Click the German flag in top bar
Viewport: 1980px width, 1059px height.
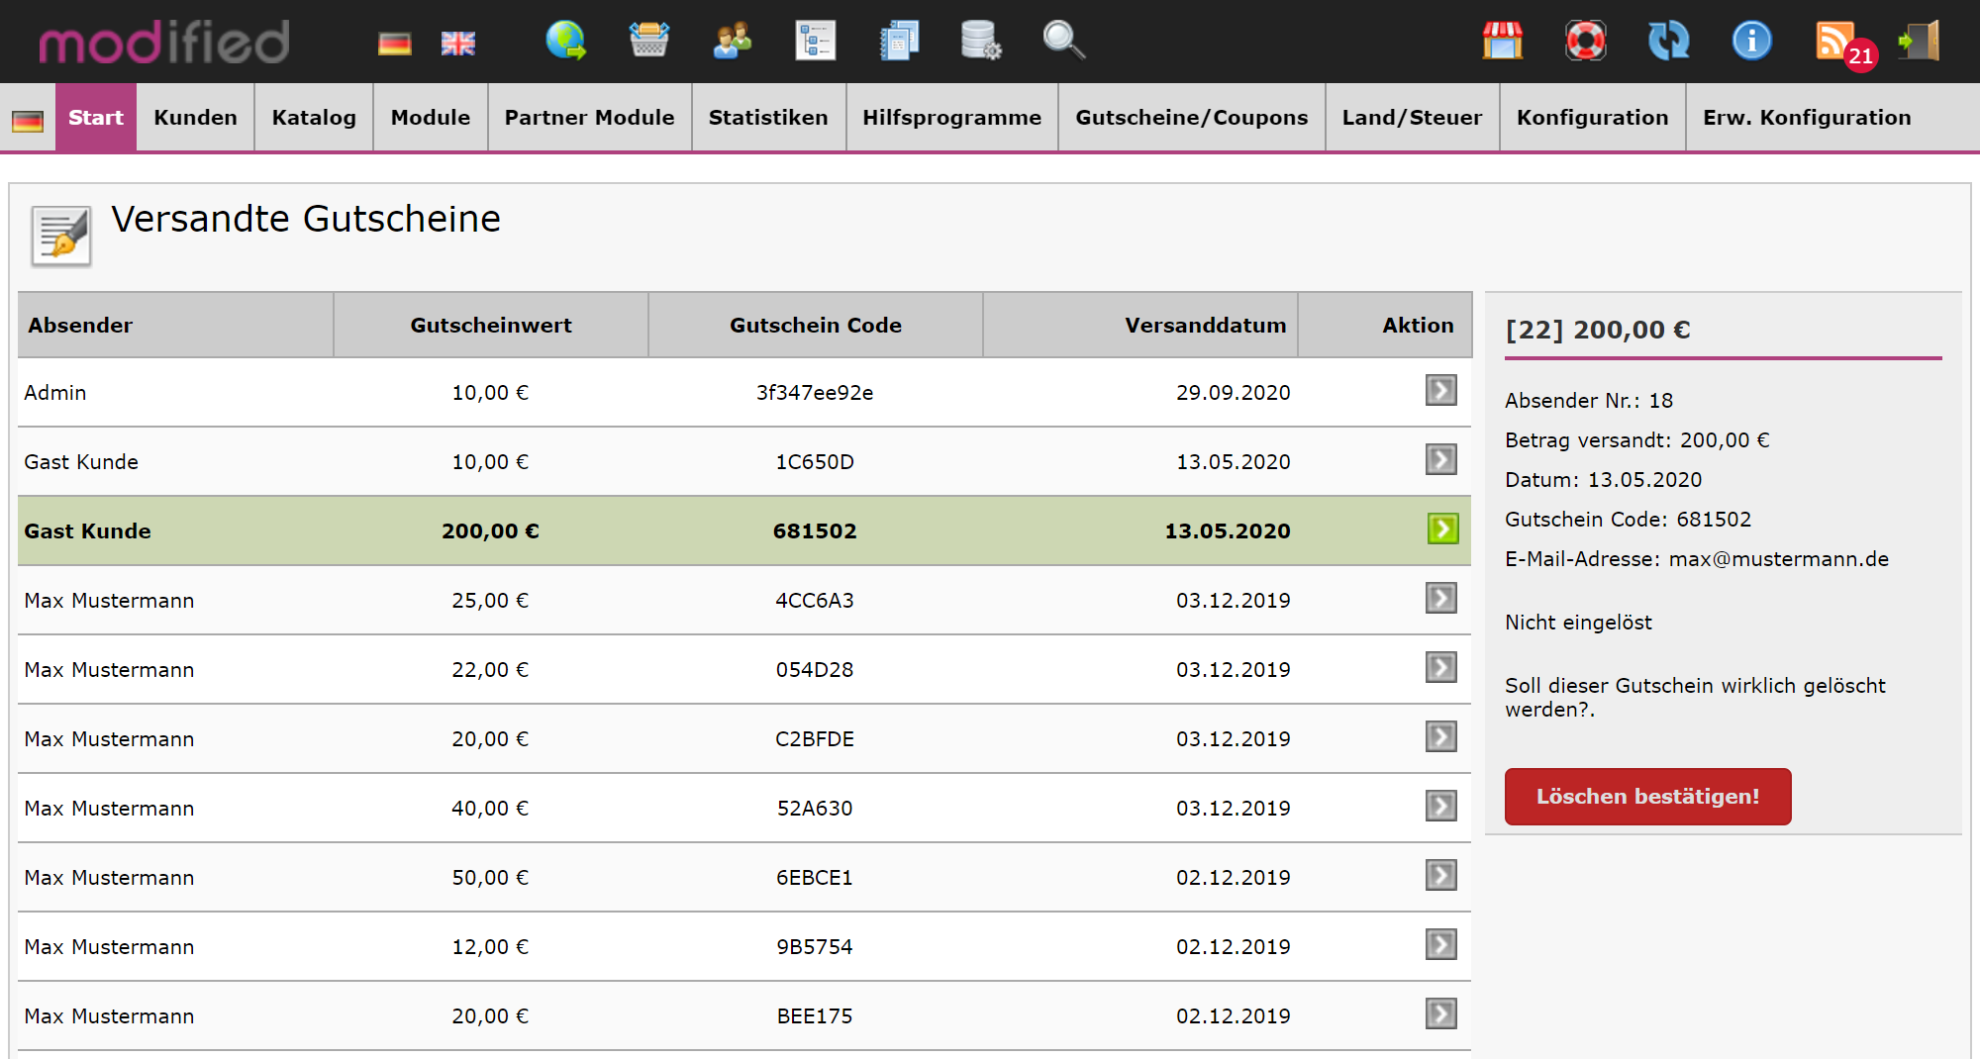(x=394, y=44)
